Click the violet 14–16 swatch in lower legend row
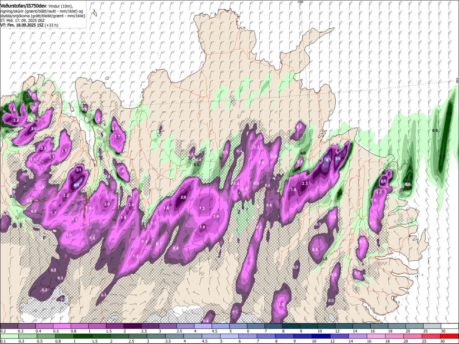This screenshot has width=459, height=344. pyautogui.click(x=358, y=336)
